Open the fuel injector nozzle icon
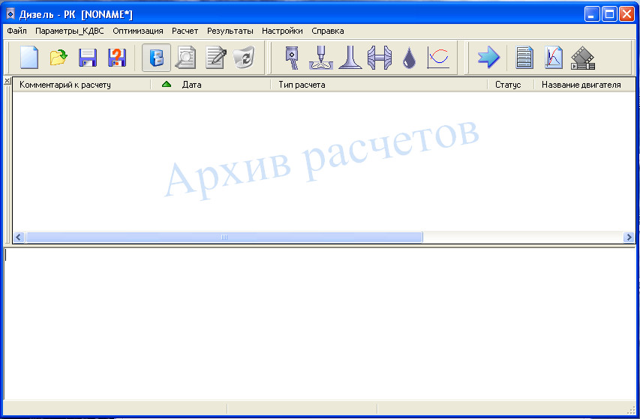The height and width of the screenshot is (419, 640). click(321, 58)
